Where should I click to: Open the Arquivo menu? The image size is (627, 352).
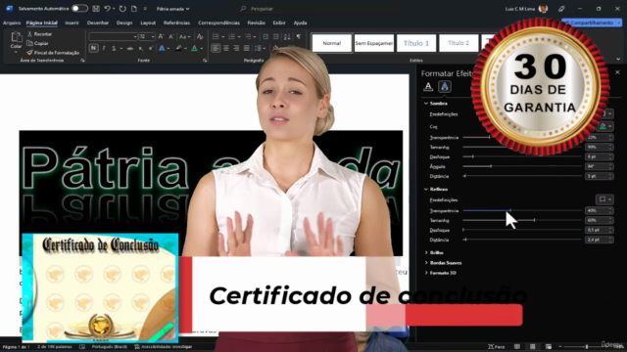click(x=12, y=22)
